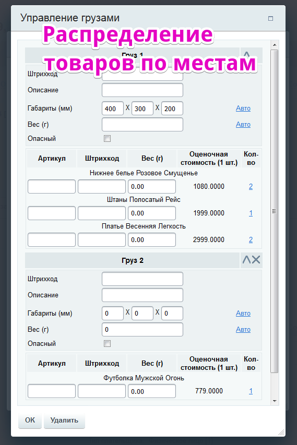The height and width of the screenshot is (445, 297).
Task: Click the OK button
Action: coord(30,420)
